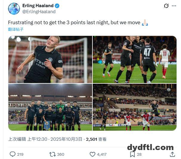Open the jumping player stadium photo
The width and height of the screenshot is (181, 159).
134,107
